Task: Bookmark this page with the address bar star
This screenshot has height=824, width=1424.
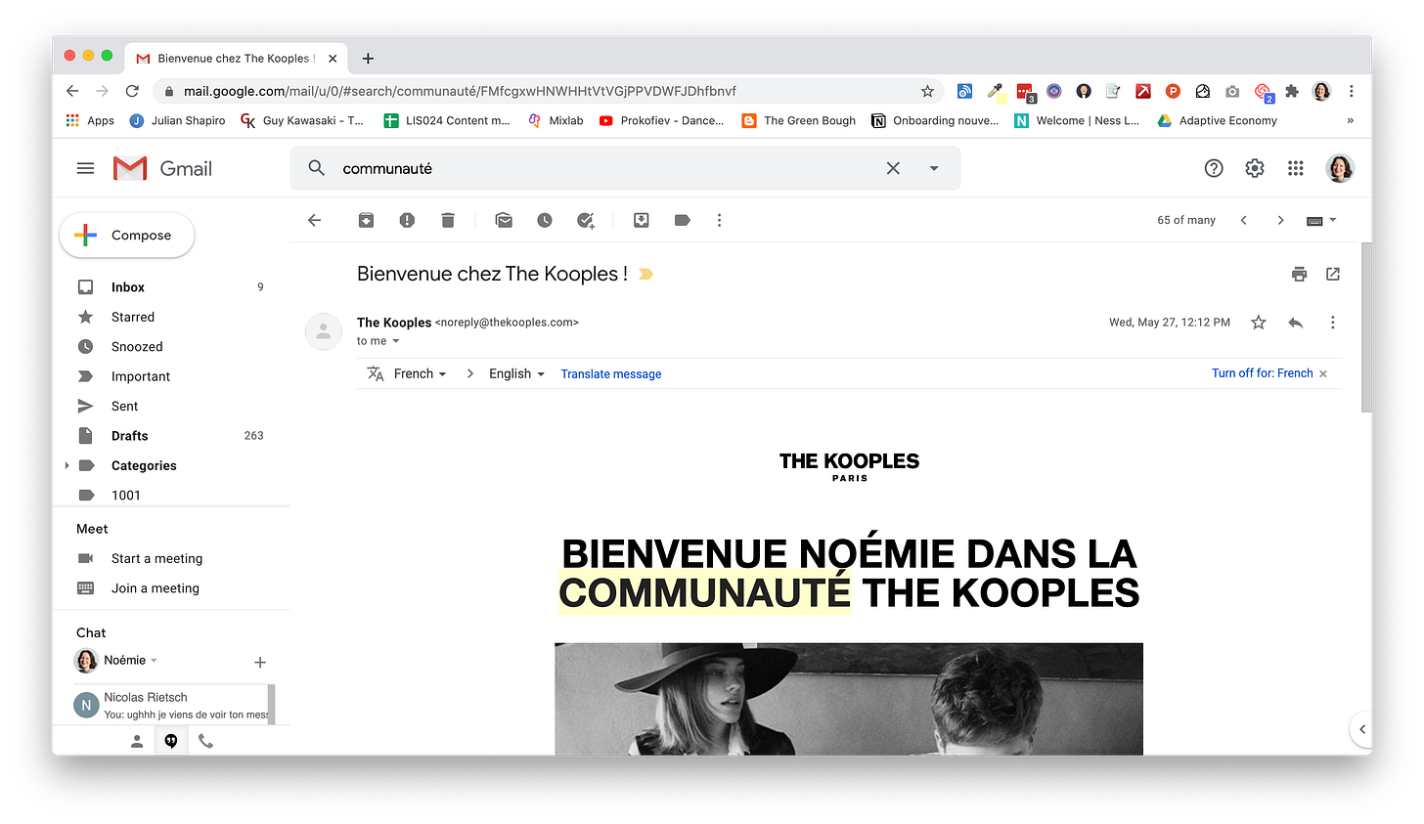Action: pyautogui.click(x=927, y=91)
